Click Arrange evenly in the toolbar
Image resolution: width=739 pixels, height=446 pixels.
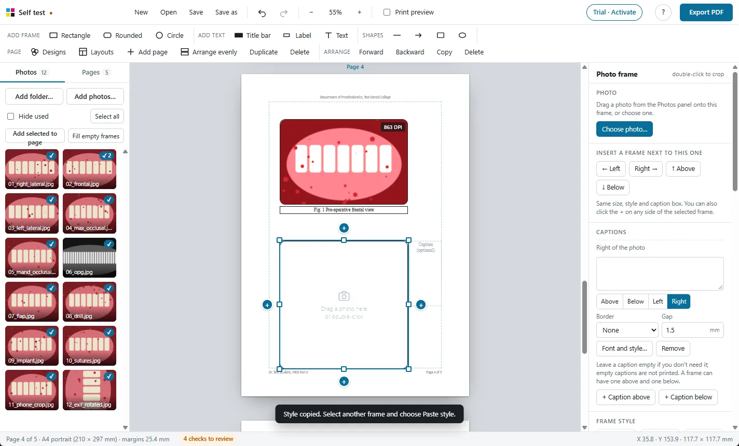tap(209, 52)
